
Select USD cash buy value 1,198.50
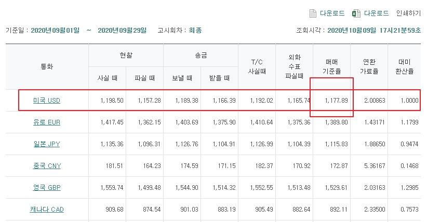(112, 101)
